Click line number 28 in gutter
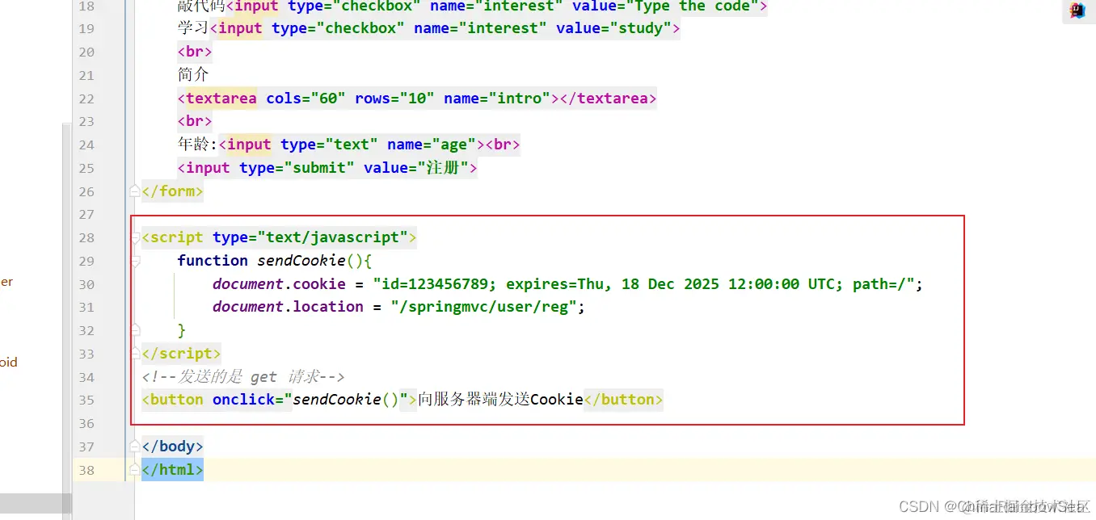 coord(86,238)
